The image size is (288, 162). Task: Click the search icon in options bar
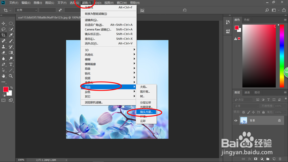click(267, 10)
